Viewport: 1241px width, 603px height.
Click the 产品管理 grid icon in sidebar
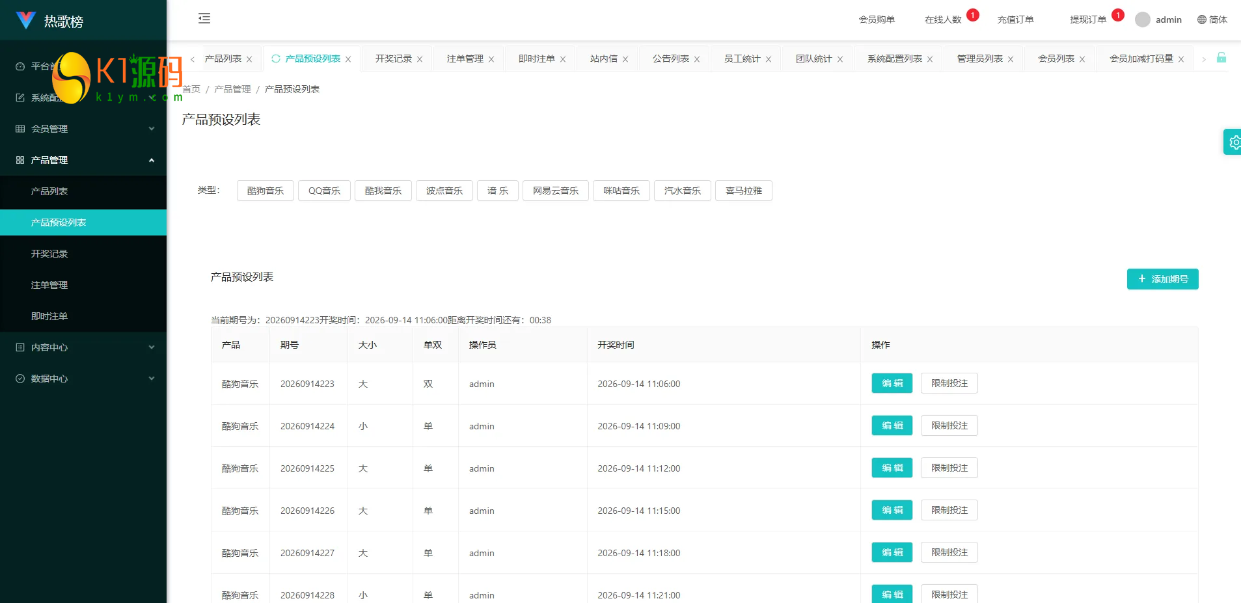20,160
